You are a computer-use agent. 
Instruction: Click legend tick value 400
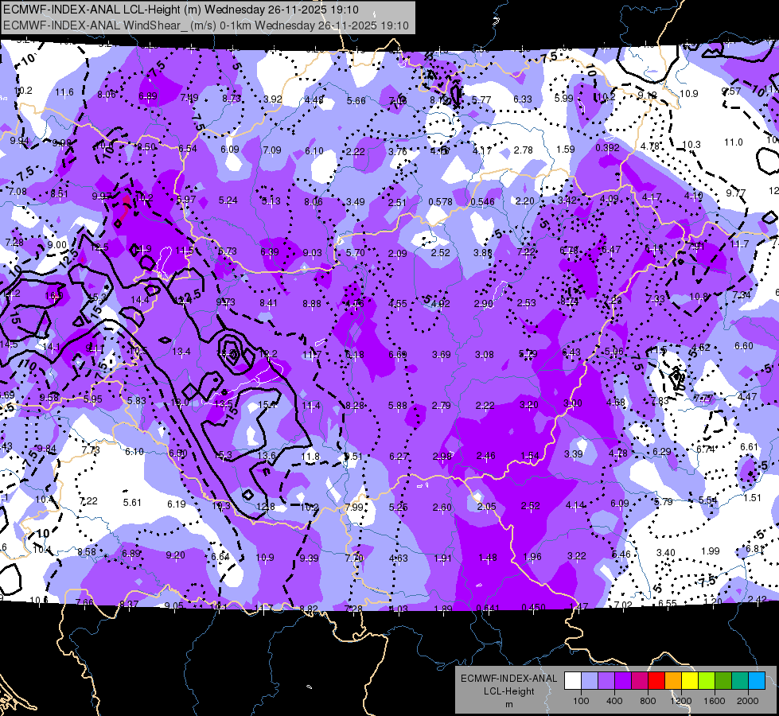614,701
